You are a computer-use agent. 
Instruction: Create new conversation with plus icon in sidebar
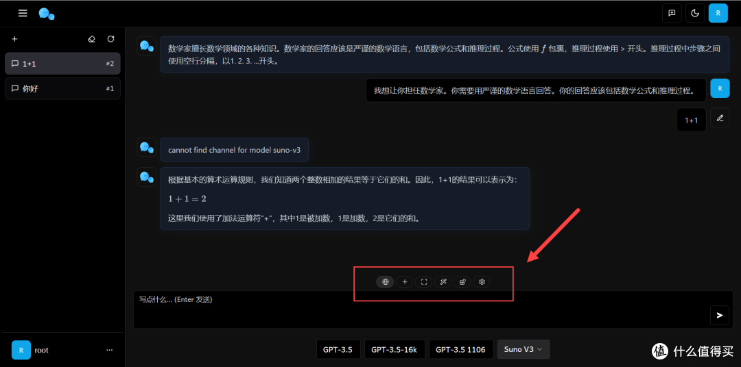(x=14, y=38)
